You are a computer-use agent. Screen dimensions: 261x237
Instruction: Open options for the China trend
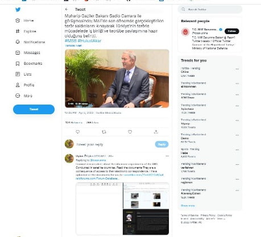(x=237, y=69)
